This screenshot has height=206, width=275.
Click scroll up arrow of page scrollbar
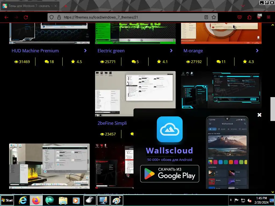point(273,25)
